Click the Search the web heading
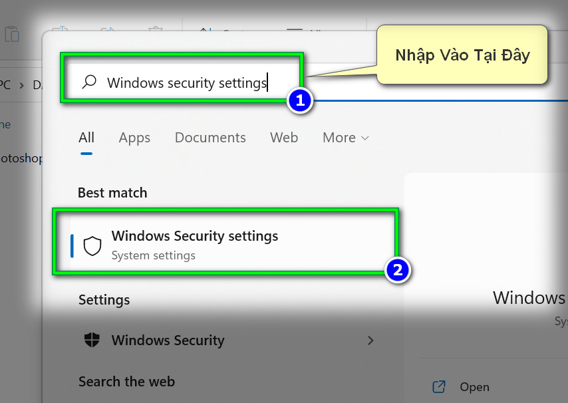The width and height of the screenshot is (568, 403). coord(126,382)
